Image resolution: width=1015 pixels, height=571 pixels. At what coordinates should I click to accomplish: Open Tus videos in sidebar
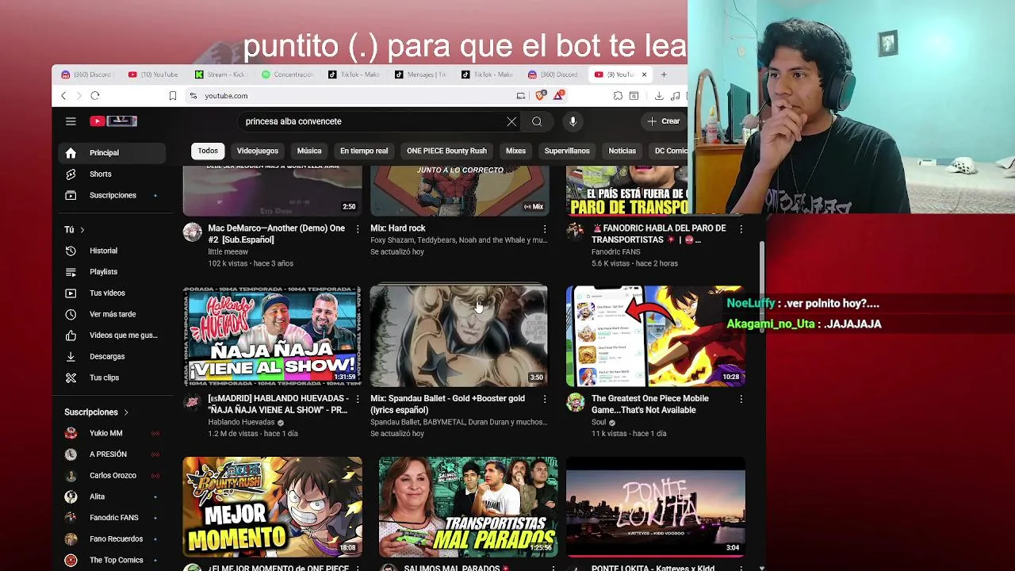(x=112, y=293)
